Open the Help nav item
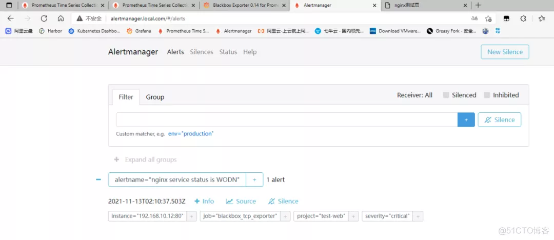The image size is (554, 240). pos(250,52)
